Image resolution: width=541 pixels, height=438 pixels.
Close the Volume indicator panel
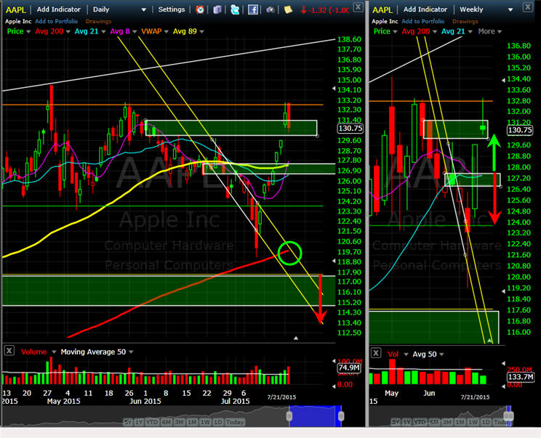click(x=9, y=351)
